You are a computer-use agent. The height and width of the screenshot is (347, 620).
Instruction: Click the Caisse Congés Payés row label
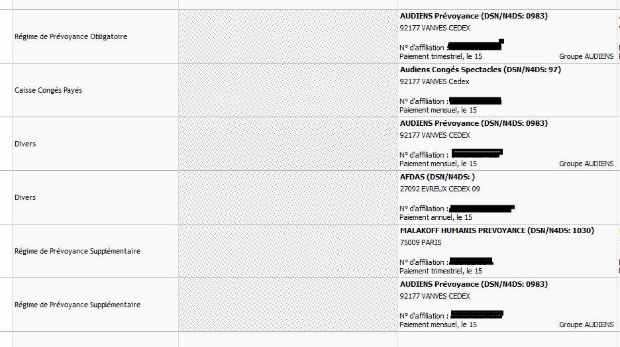tap(48, 90)
